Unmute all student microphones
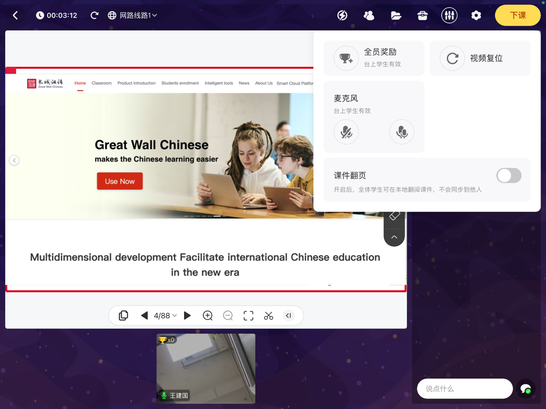This screenshot has width=546, height=409. coord(402,132)
